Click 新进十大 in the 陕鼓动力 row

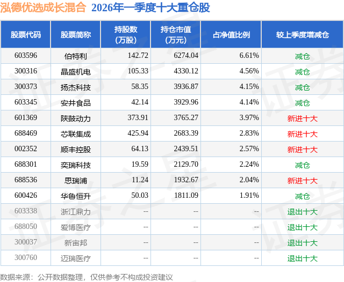[302, 118]
